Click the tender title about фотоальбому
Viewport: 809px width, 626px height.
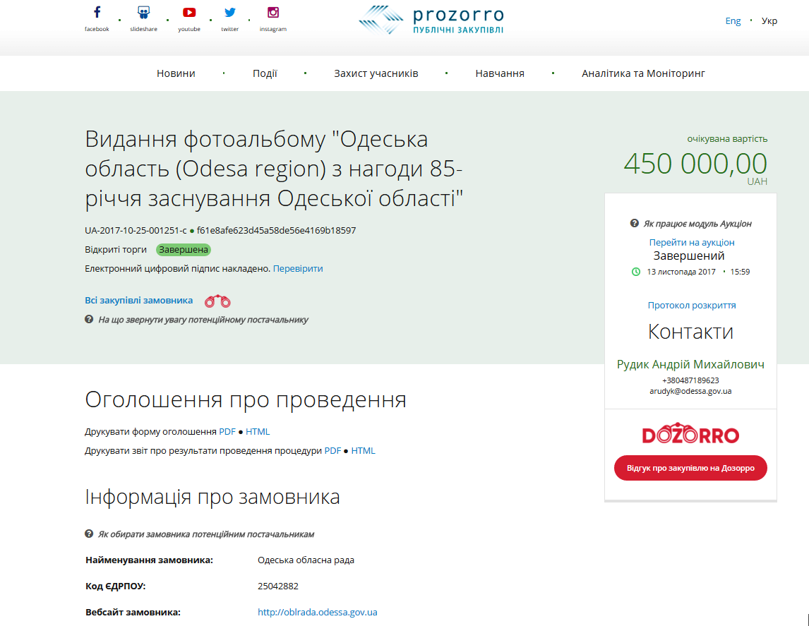[x=274, y=169]
